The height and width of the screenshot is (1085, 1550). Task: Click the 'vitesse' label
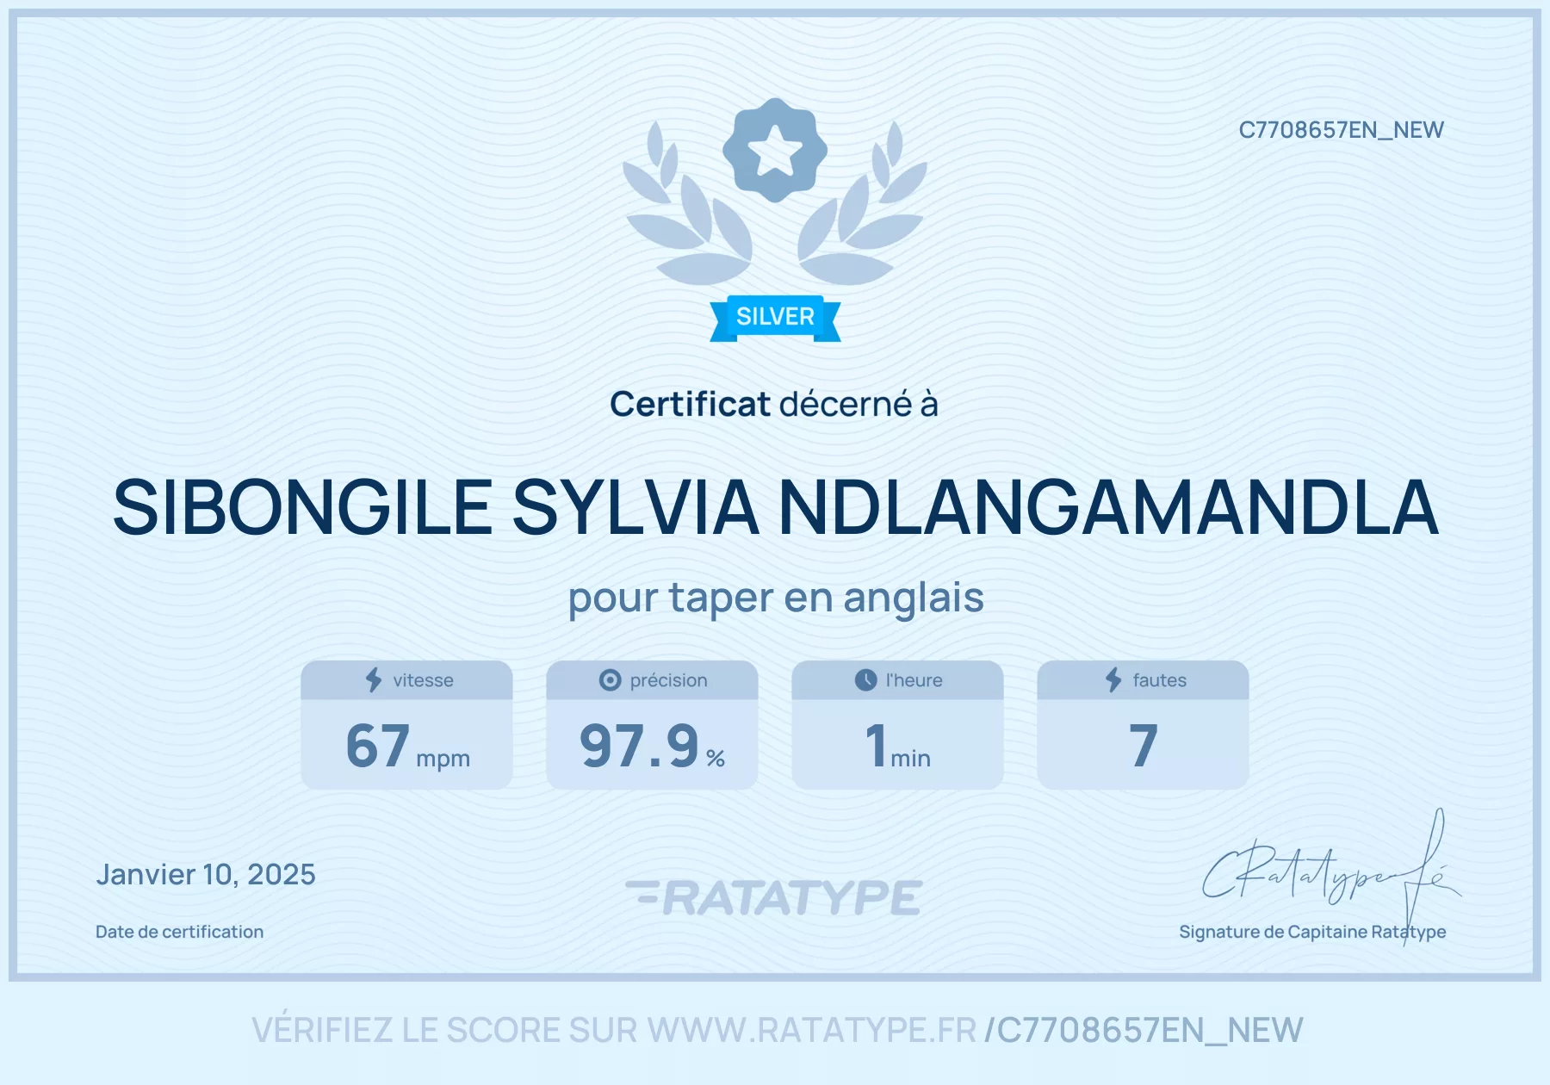pyautogui.click(x=423, y=680)
